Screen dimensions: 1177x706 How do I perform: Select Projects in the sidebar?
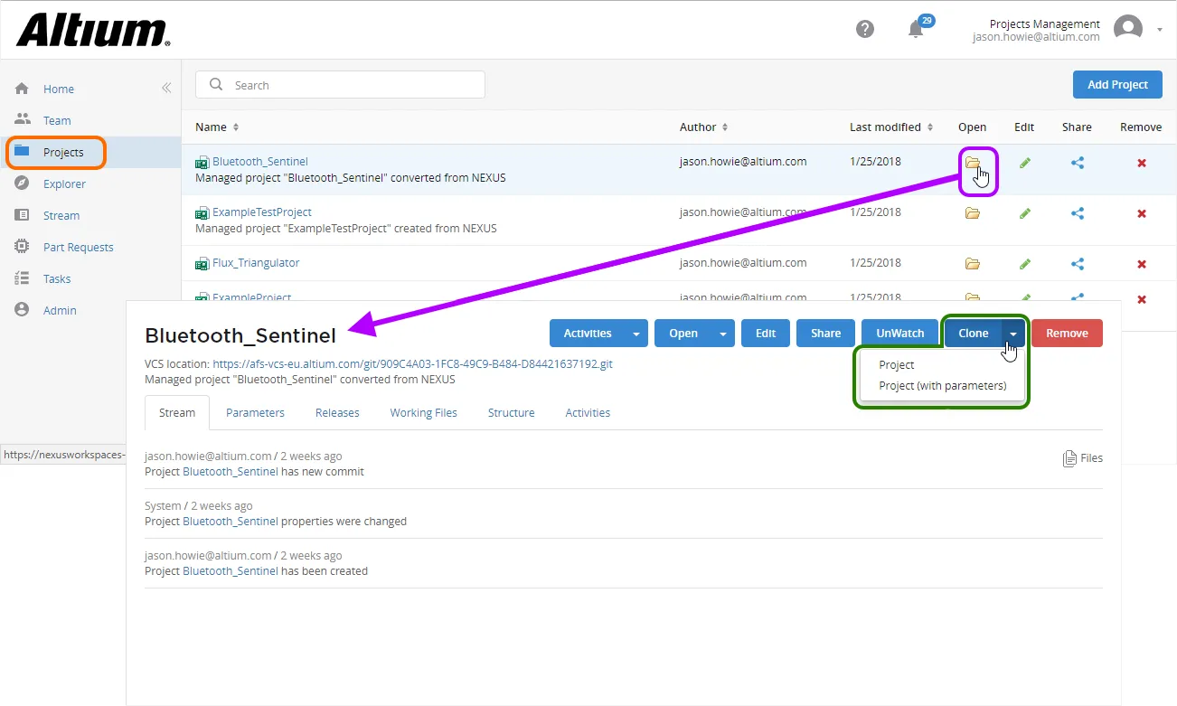pyautogui.click(x=63, y=152)
